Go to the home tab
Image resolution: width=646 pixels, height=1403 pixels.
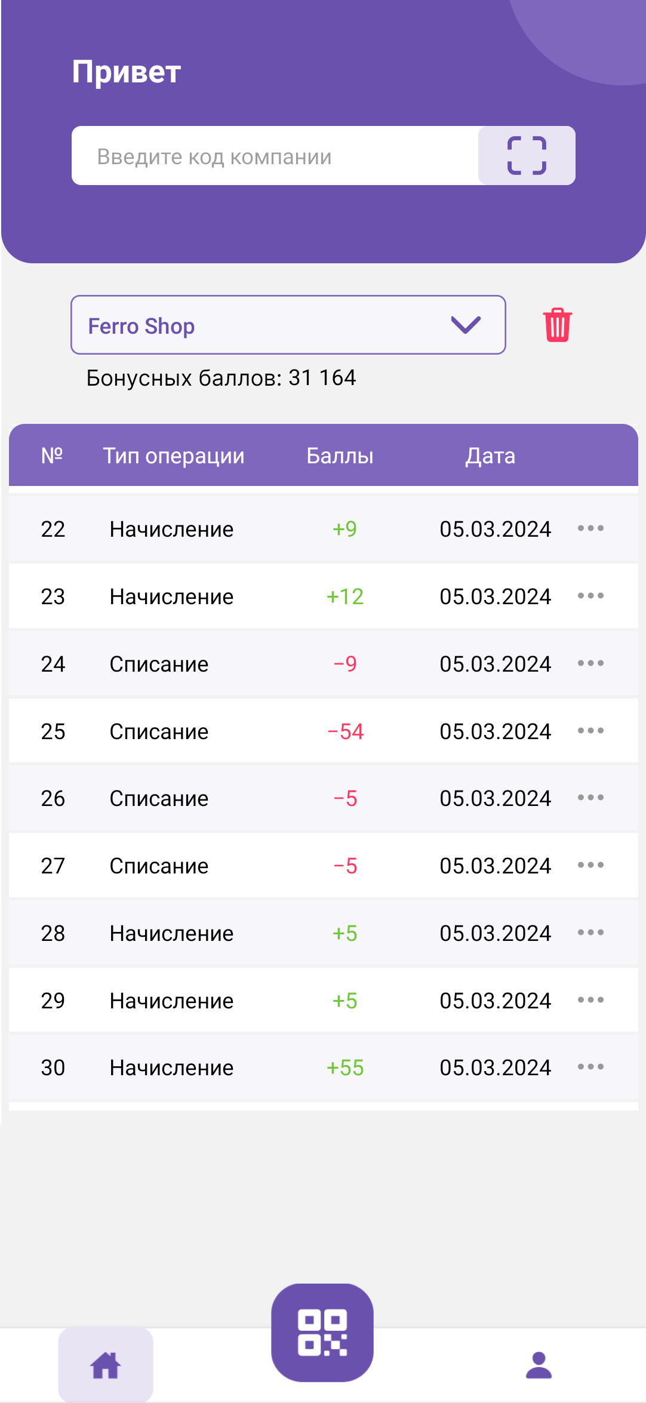(106, 1365)
